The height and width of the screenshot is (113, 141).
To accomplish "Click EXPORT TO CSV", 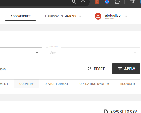I will point(124,111).
